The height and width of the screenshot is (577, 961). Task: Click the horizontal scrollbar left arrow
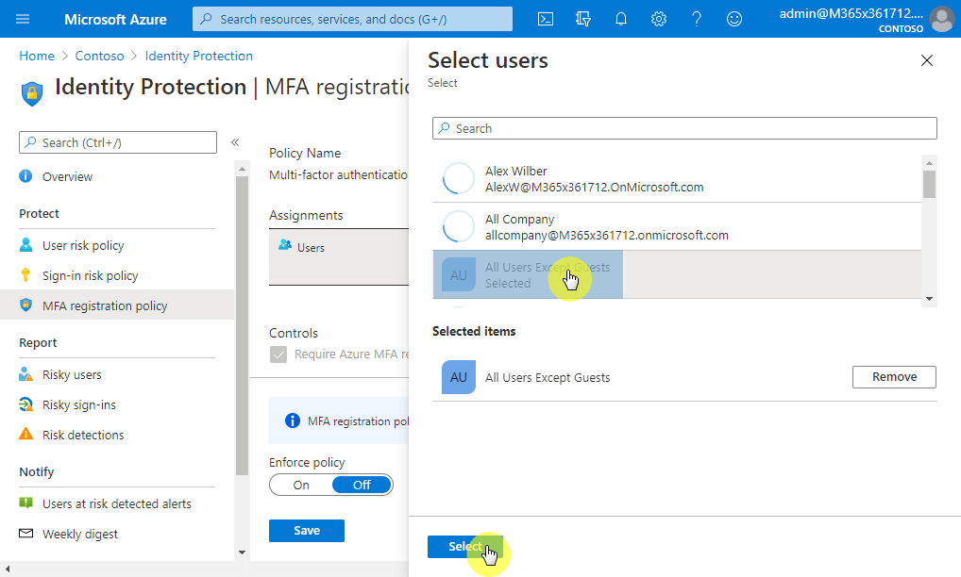click(8, 569)
